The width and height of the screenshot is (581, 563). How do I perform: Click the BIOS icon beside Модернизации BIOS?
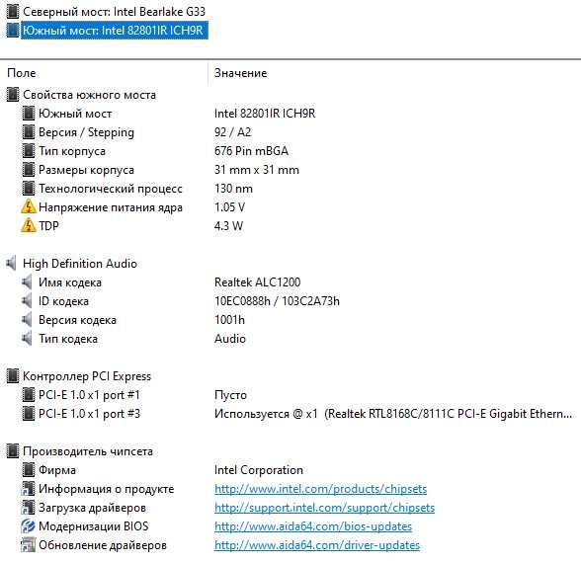coord(28,526)
